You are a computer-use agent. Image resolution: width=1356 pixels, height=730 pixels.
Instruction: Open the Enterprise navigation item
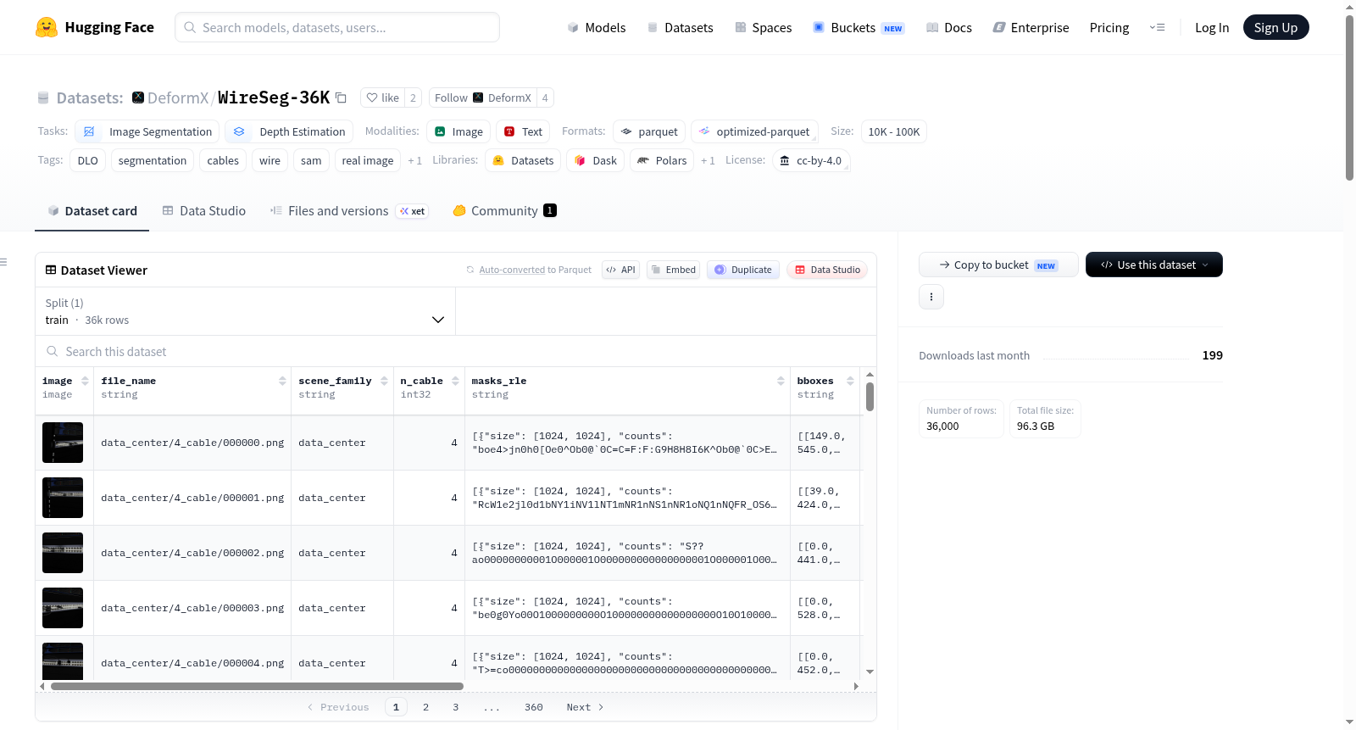pyautogui.click(x=1031, y=28)
